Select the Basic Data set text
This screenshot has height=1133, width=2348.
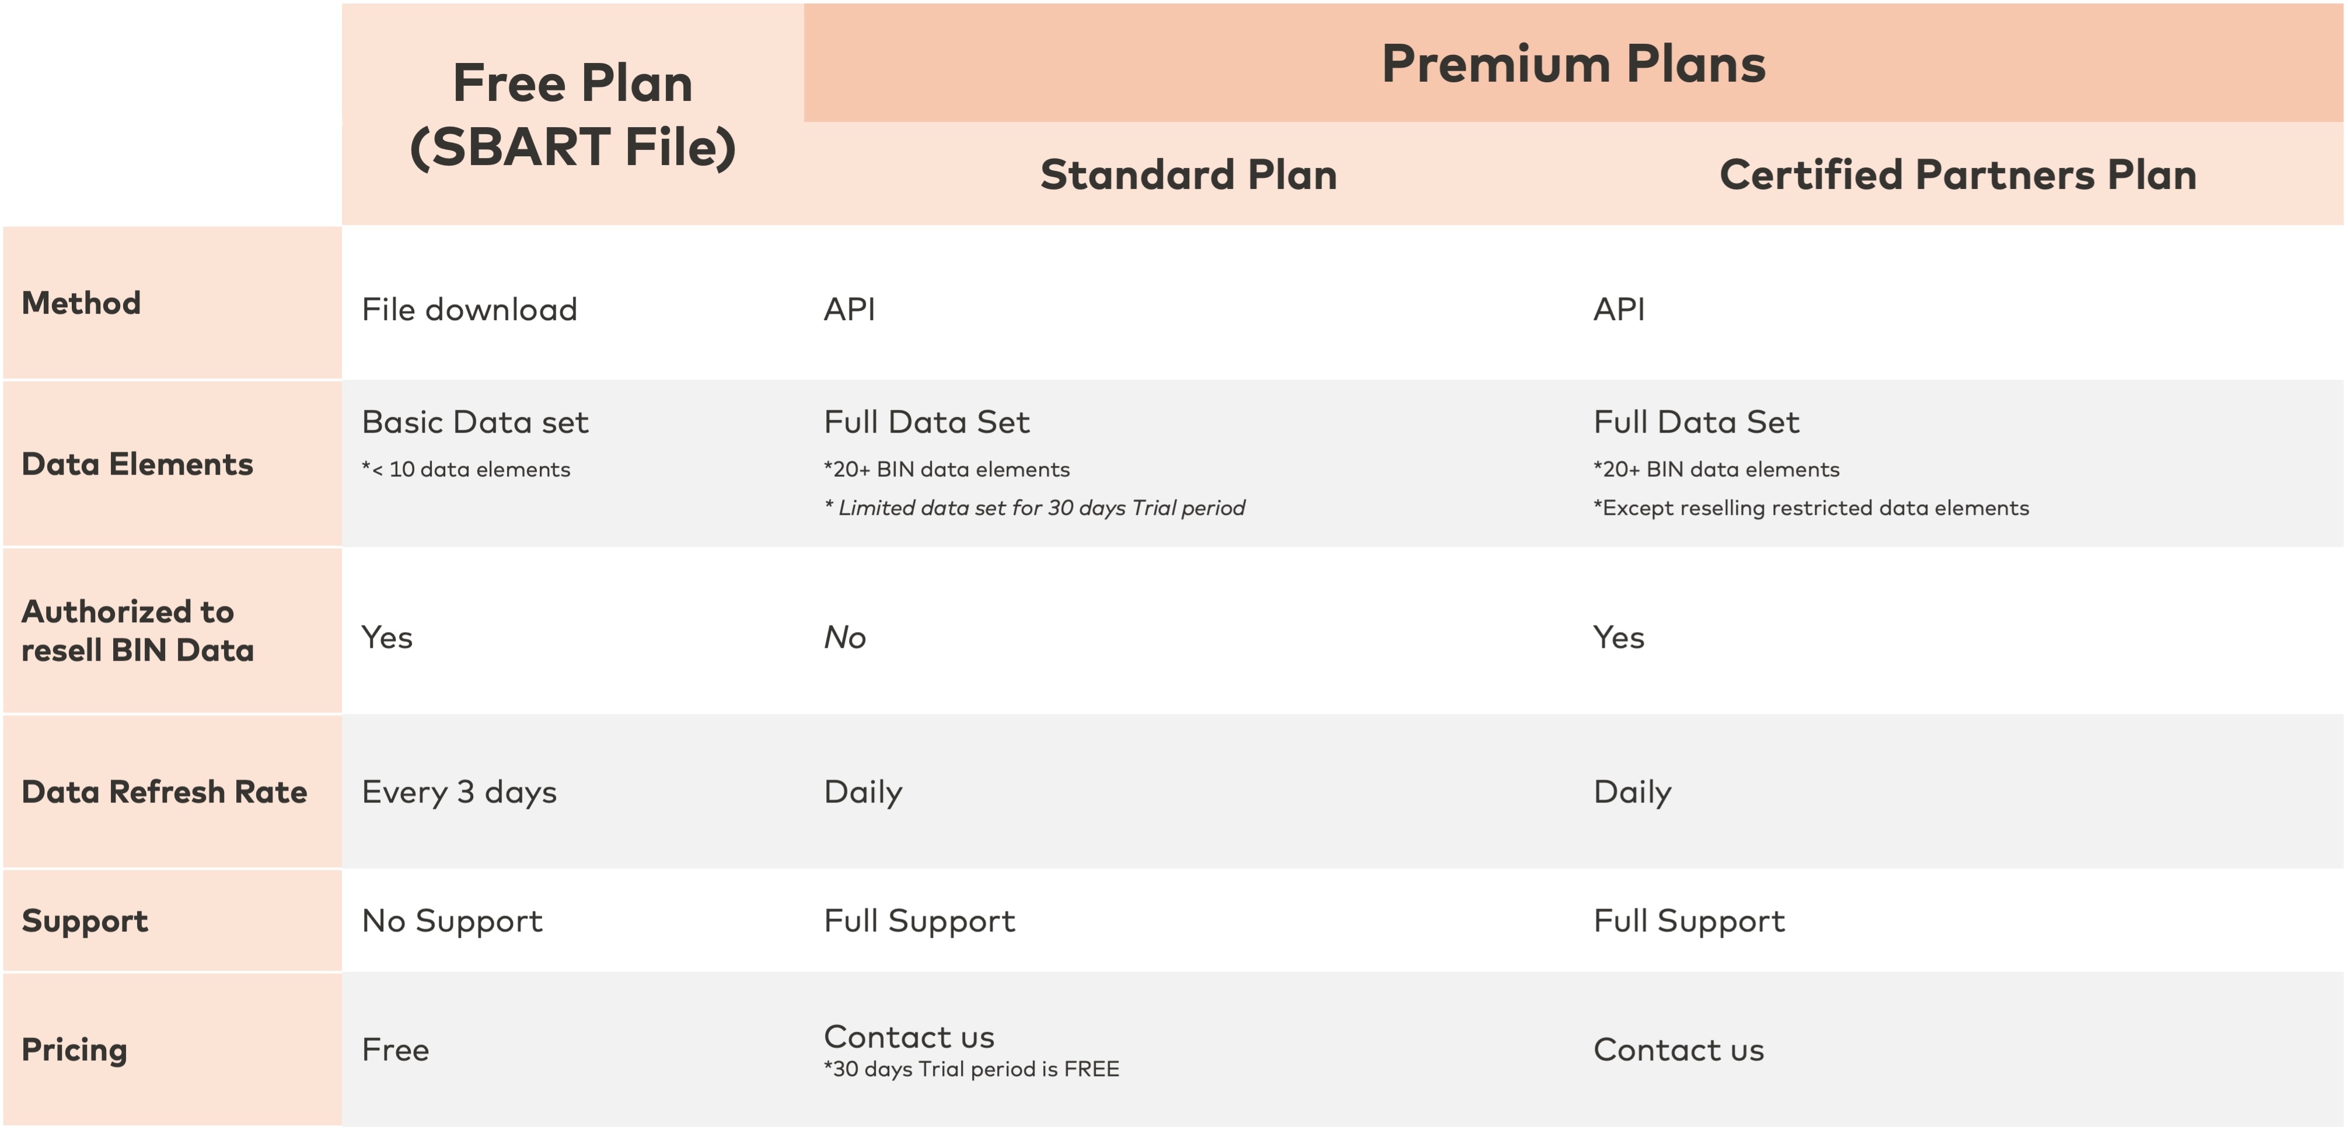[475, 423]
